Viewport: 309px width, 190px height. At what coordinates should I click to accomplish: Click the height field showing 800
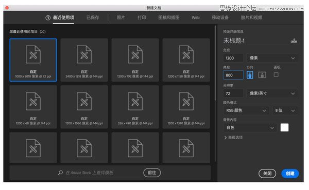pos(233,75)
